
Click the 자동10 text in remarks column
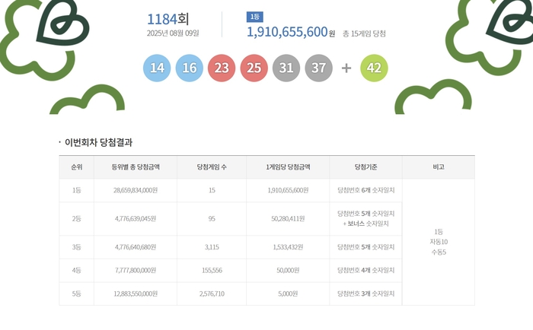pyautogui.click(x=439, y=242)
